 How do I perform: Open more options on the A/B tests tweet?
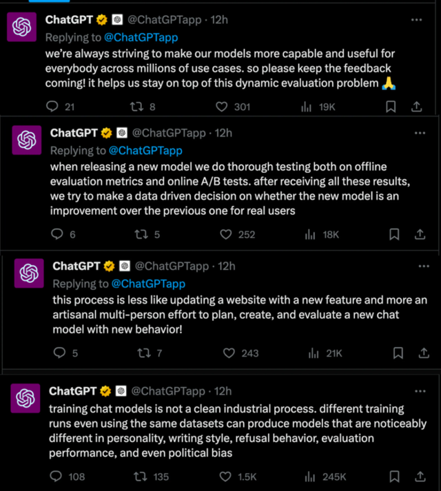coord(420,133)
